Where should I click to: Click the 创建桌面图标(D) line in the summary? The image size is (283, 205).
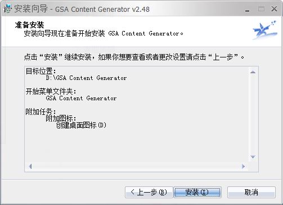point(81,125)
